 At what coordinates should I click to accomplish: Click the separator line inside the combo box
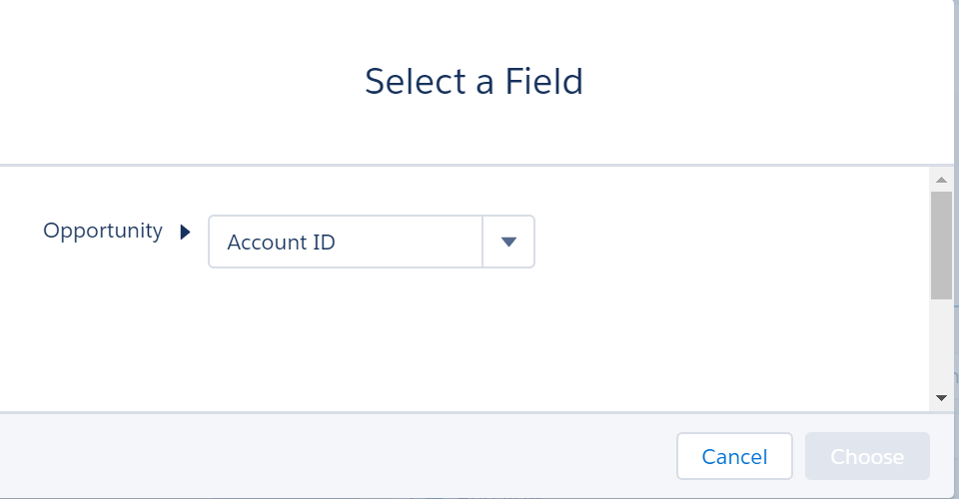point(482,242)
